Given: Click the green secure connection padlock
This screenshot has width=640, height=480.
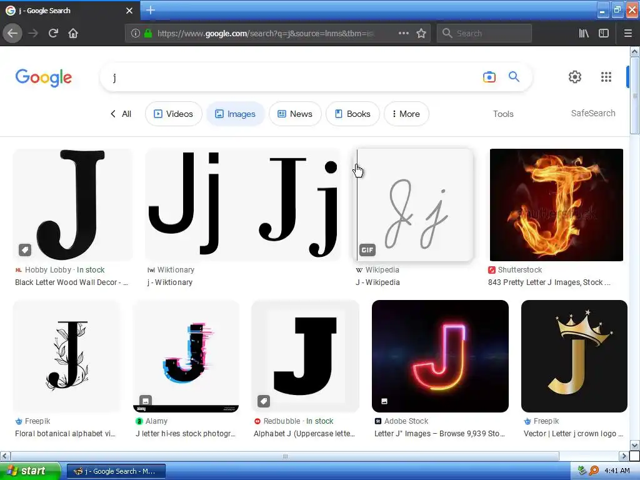Looking at the screenshot, I should click(148, 33).
